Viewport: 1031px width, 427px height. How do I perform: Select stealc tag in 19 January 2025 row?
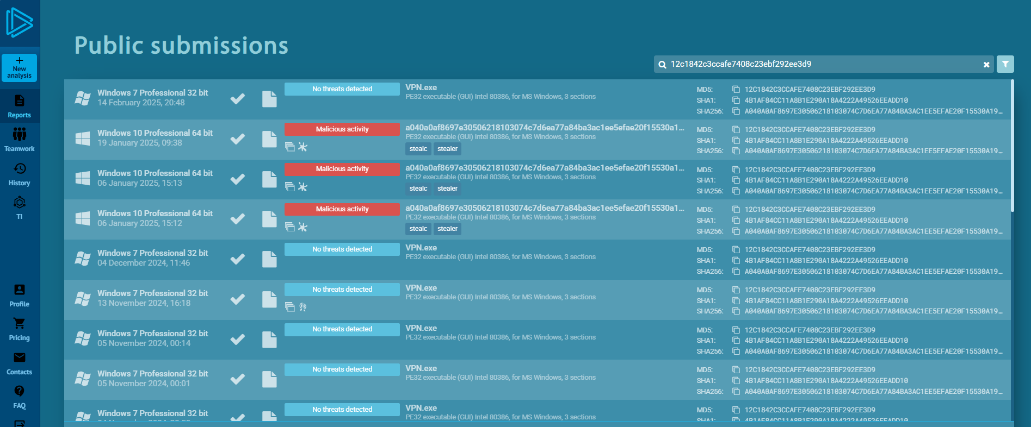click(418, 149)
